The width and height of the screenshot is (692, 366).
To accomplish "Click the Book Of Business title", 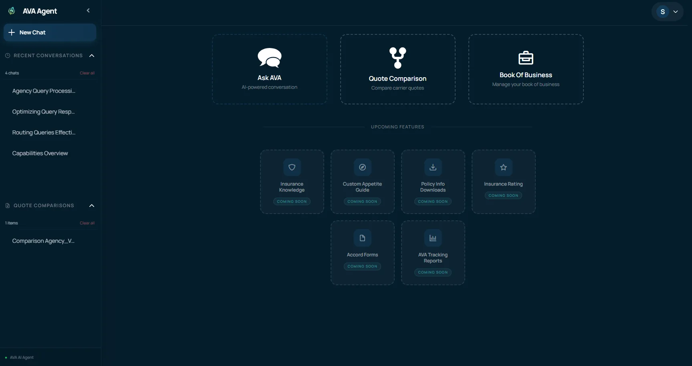I will [x=526, y=75].
